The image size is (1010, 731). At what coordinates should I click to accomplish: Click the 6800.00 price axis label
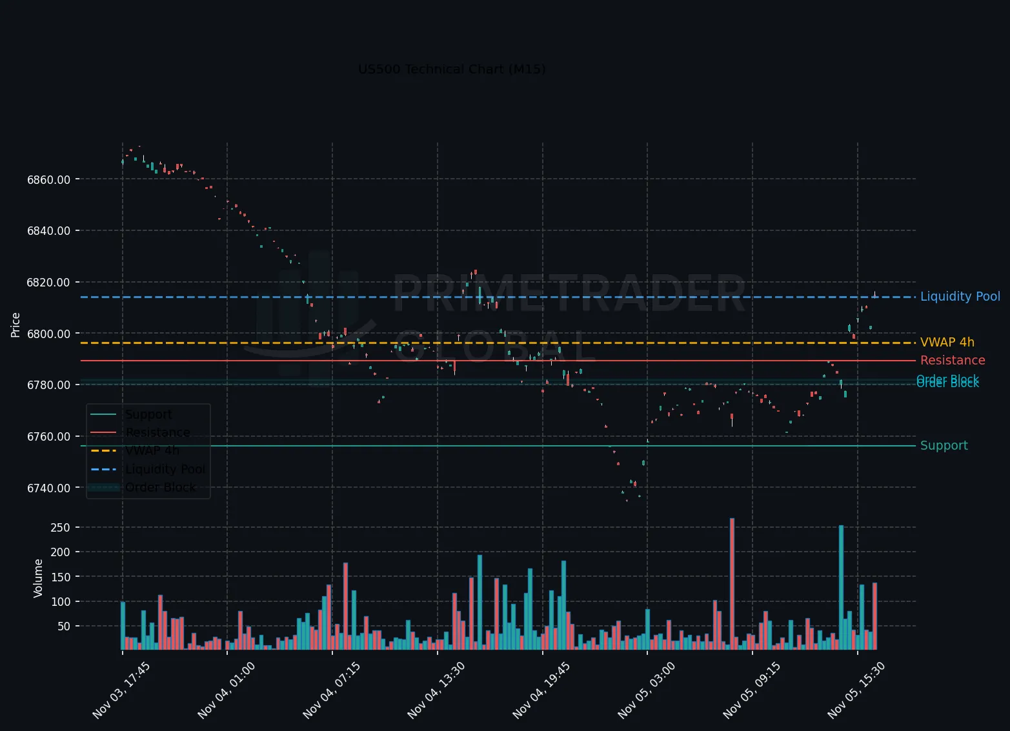coord(48,334)
